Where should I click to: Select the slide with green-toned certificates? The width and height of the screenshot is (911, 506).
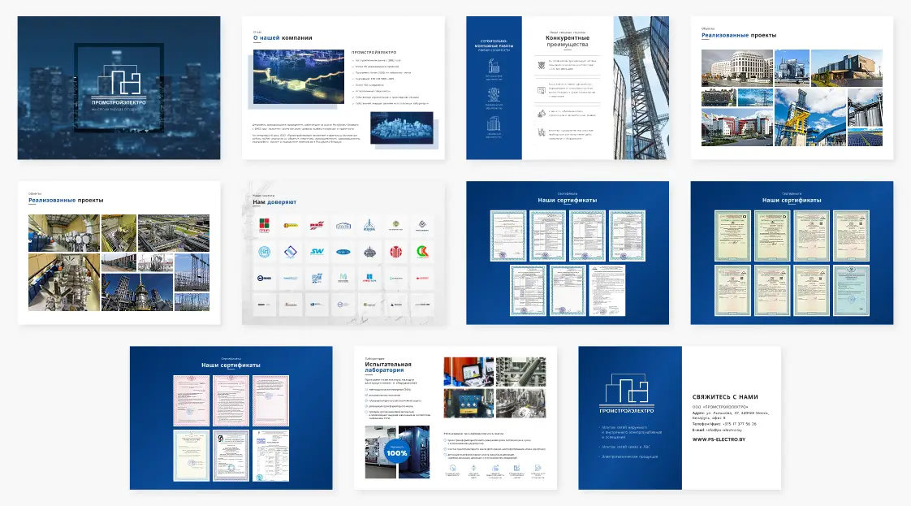click(792, 253)
